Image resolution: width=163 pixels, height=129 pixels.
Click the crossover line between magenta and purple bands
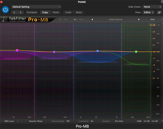click(x=35, y=70)
